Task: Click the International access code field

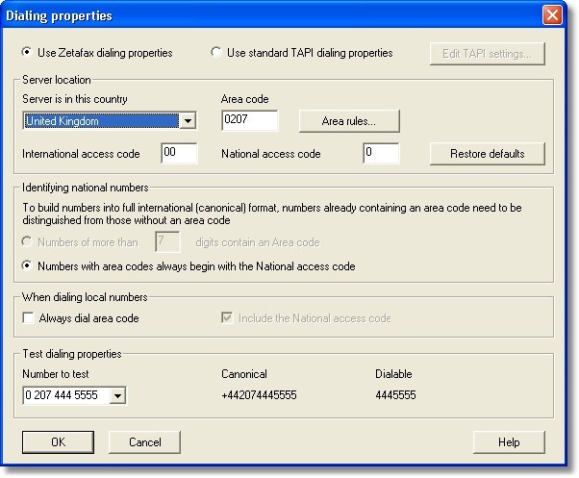Action: coord(180,154)
